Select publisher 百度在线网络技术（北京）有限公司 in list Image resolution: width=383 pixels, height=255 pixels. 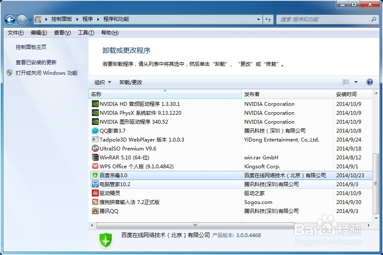(x=285, y=175)
